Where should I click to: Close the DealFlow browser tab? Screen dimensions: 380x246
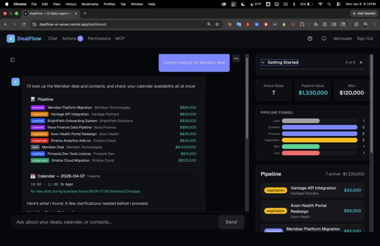click(76, 14)
